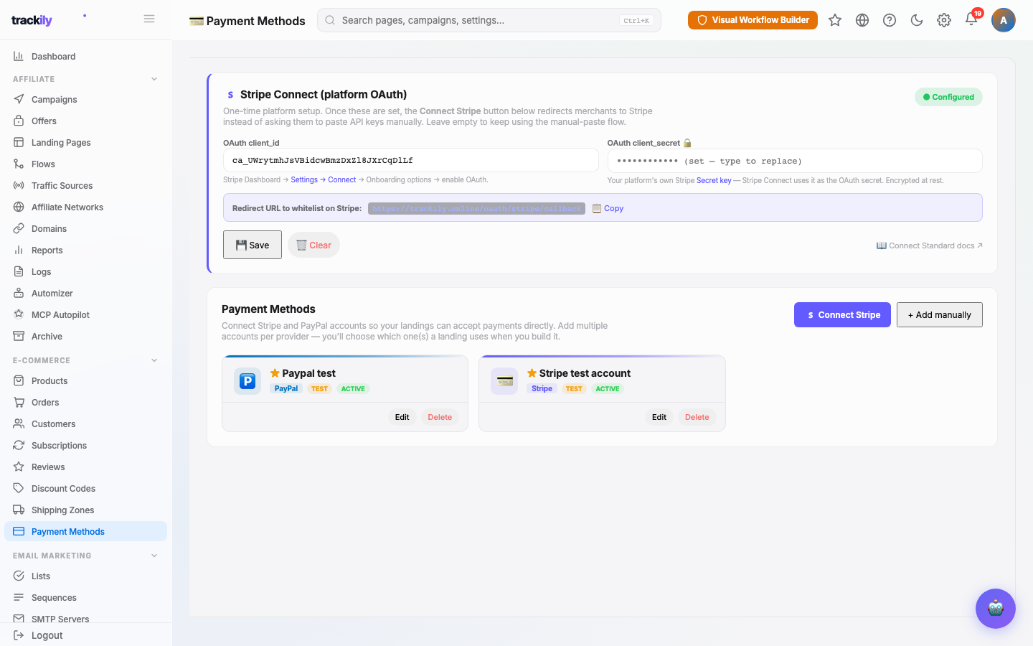Click the Offers sidebar icon
The image size is (1033, 646).
pos(19,121)
